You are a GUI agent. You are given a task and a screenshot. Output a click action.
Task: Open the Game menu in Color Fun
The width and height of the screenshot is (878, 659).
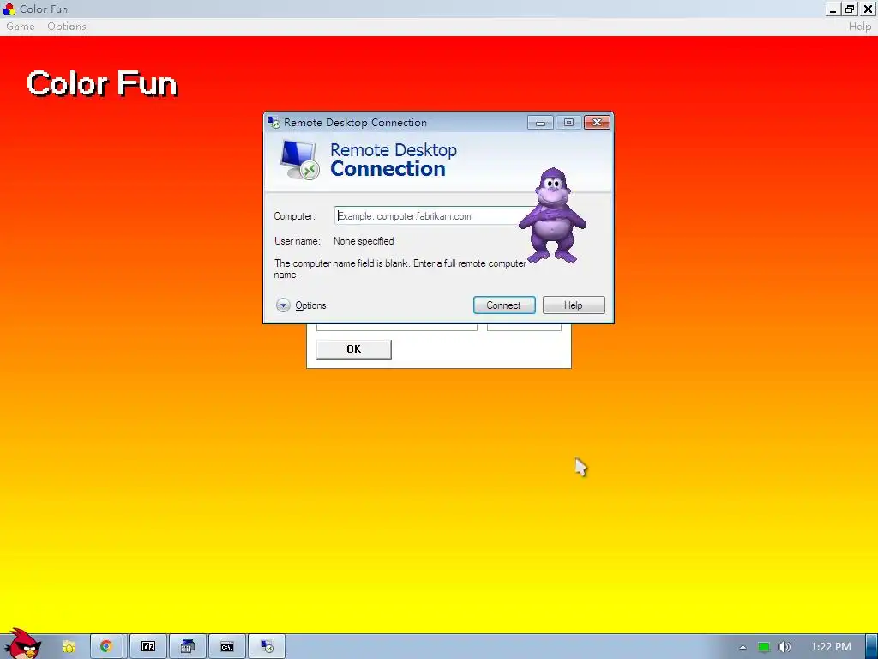click(x=21, y=27)
